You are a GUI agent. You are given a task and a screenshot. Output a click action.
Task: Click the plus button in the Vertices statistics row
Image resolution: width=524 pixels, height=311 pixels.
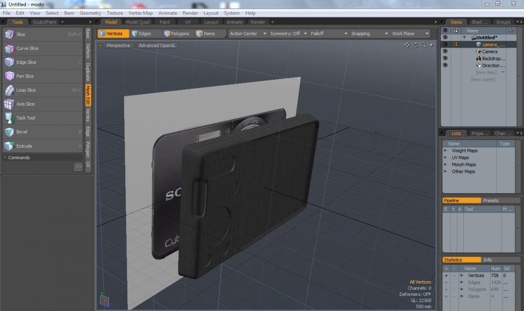point(446,275)
